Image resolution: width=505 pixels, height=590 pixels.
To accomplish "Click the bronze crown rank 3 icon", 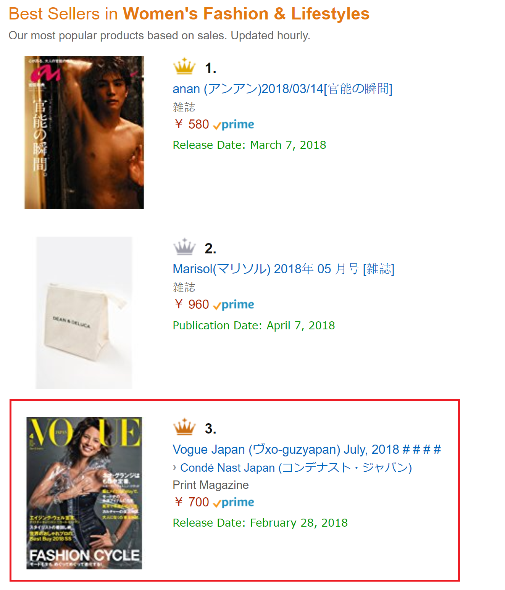I will tap(184, 427).
